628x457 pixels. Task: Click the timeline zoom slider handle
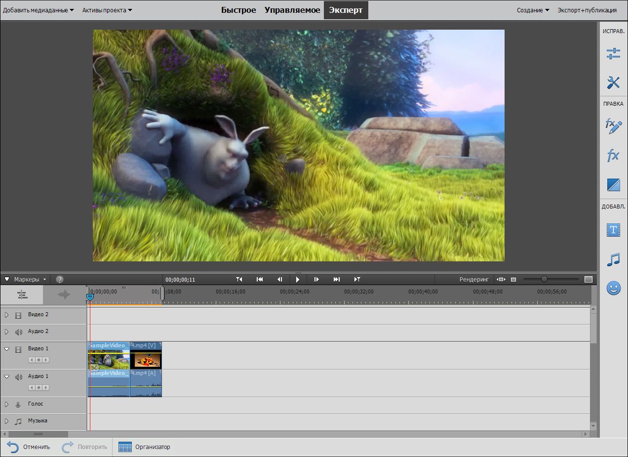coord(544,279)
